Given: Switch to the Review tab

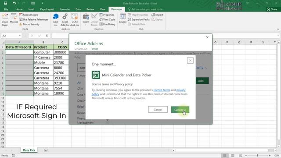Looking at the screenshot, I should (90, 9).
